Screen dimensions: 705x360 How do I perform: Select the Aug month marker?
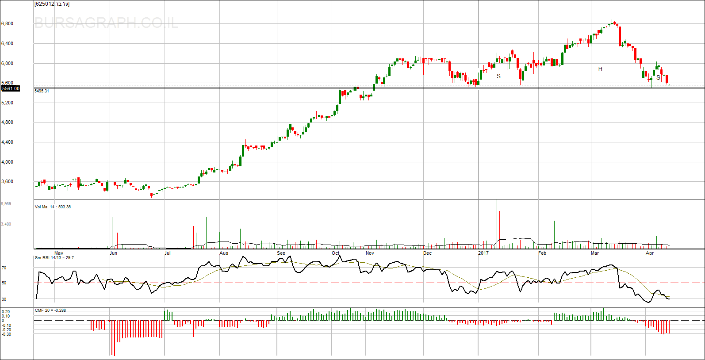(x=224, y=253)
